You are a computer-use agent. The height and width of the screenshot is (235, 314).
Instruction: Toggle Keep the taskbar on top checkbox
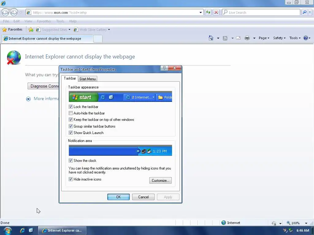(x=71, y=120)
